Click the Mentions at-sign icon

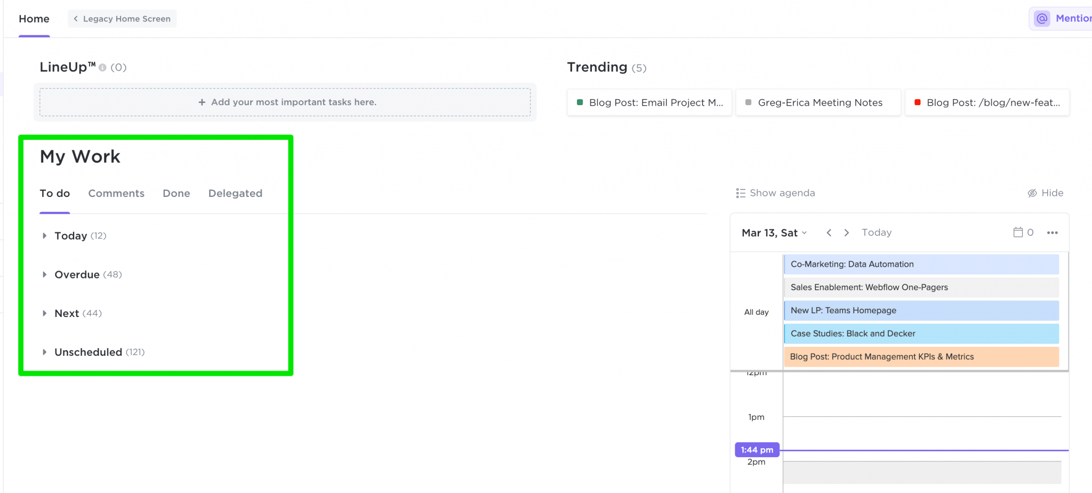[x=1042, y=19]
